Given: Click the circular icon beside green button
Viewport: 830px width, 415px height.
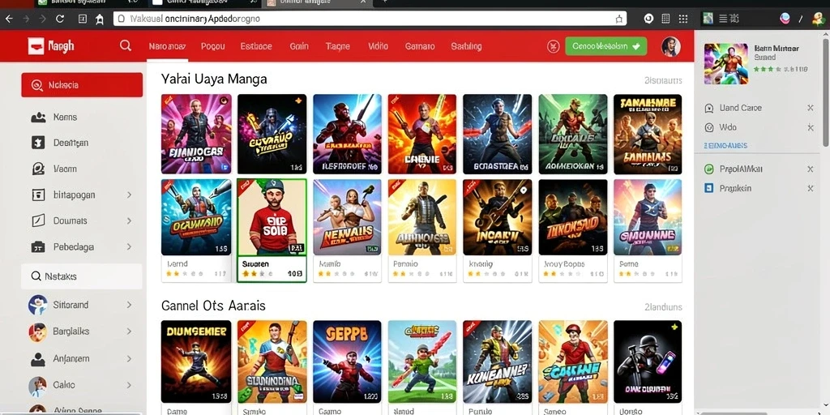Looking at the screenshot, I should (x=553, y=46).
